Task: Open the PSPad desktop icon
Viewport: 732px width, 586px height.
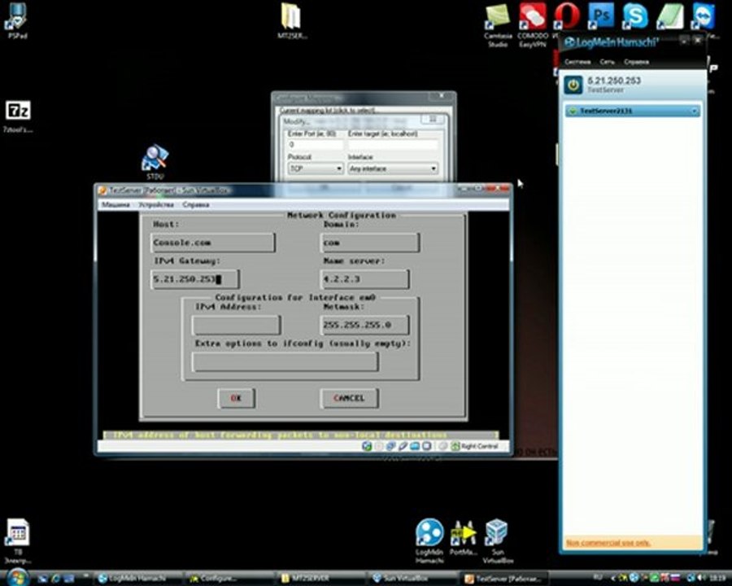Action: click(17, 20)
